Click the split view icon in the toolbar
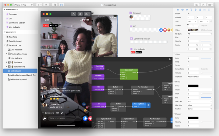The height and width of the screenshot is (136, 219). tap(197, 5)
